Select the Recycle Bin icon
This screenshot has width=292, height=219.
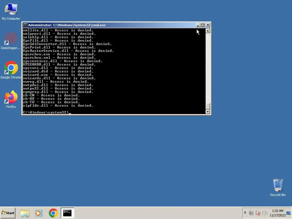click(x=278, y=188)
